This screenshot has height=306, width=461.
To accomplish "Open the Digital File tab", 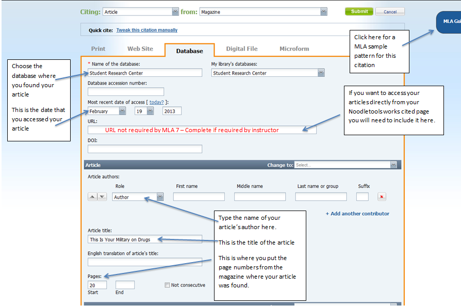I will [241, 49].
